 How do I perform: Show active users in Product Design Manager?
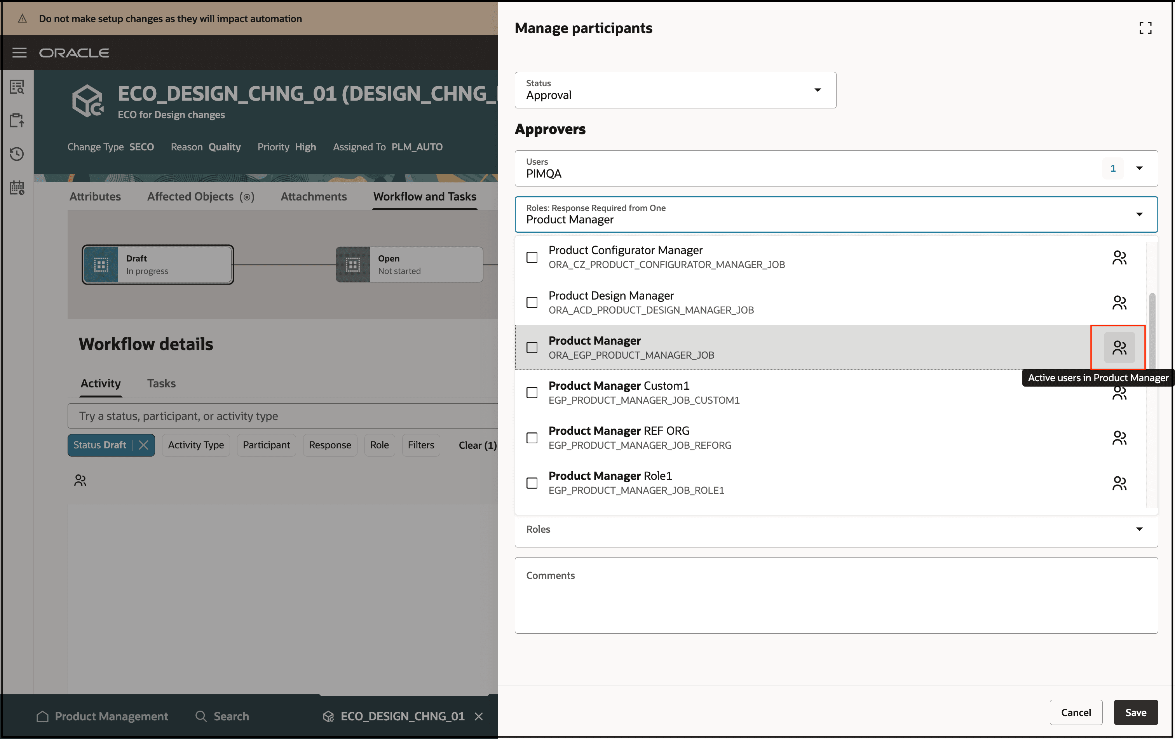(x=1119, y=302)
